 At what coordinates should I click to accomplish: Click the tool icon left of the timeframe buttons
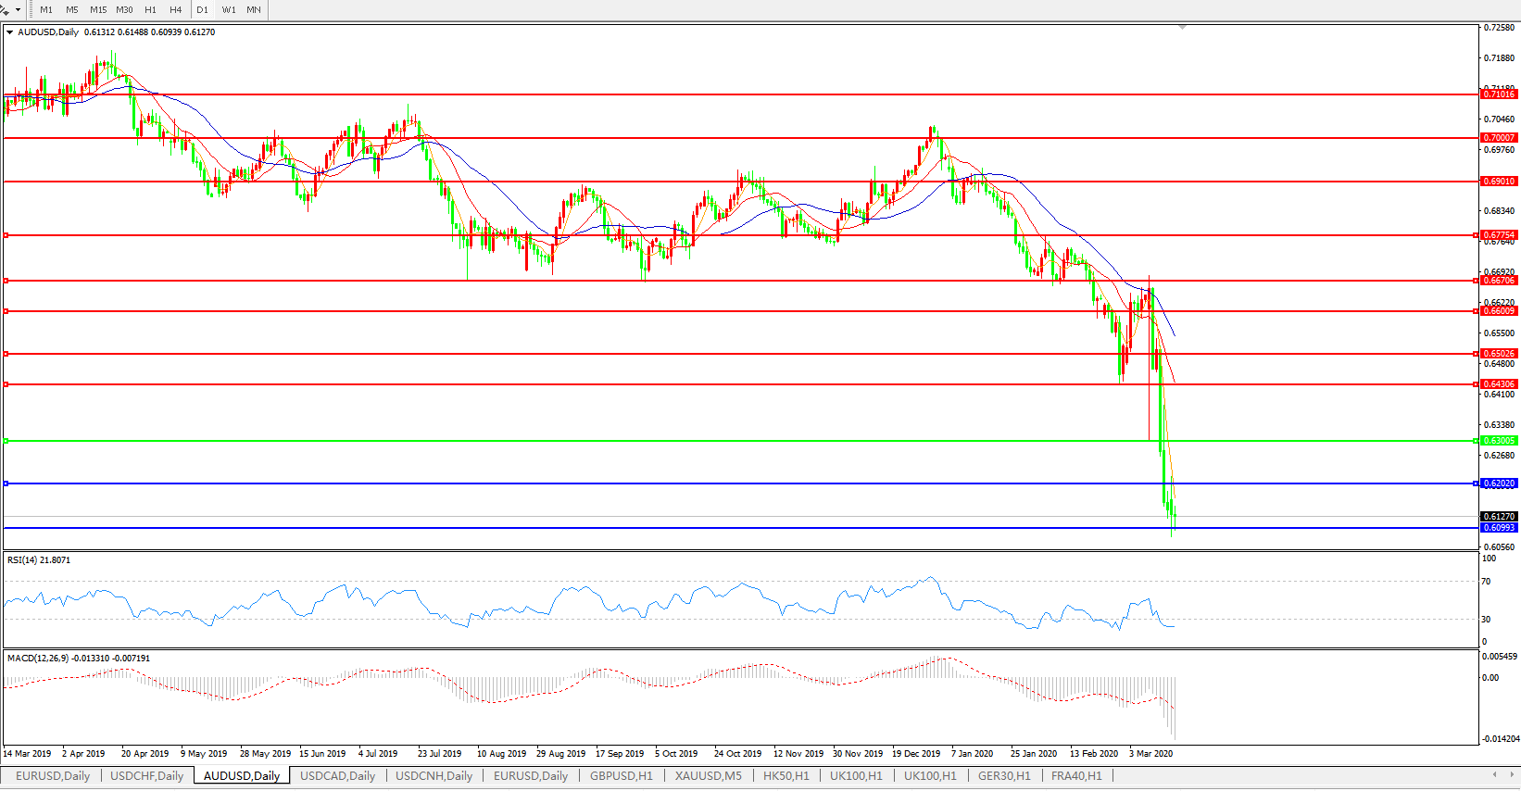pos(4,10)
